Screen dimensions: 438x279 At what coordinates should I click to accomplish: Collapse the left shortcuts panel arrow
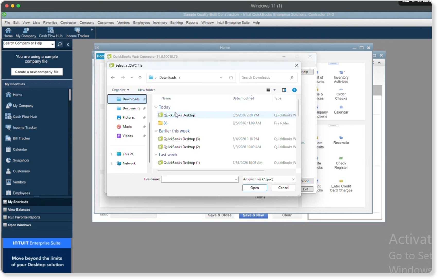coord(68,45)
